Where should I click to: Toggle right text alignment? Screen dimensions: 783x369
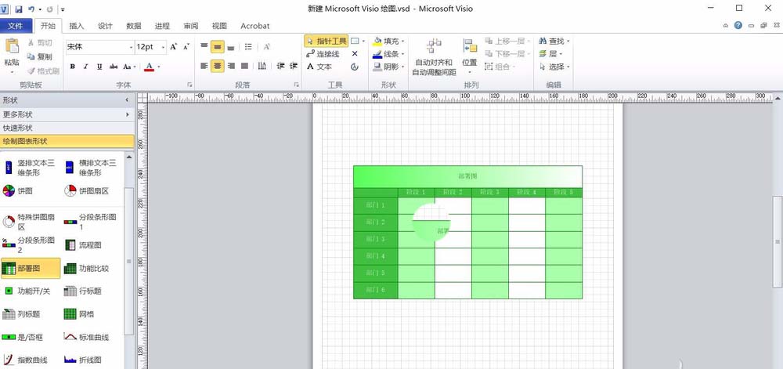[x=231, y=66]
